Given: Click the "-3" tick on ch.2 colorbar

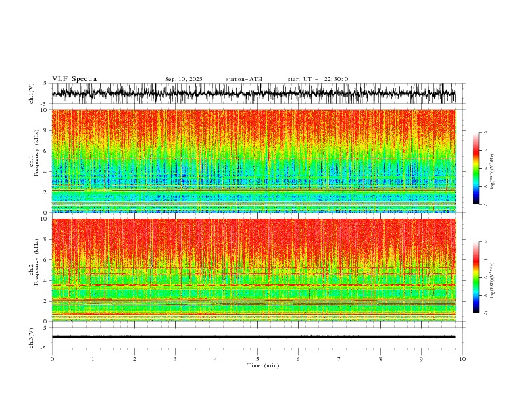Looking at the screenshot, I should pyautogui.click(x=485, y=242).
